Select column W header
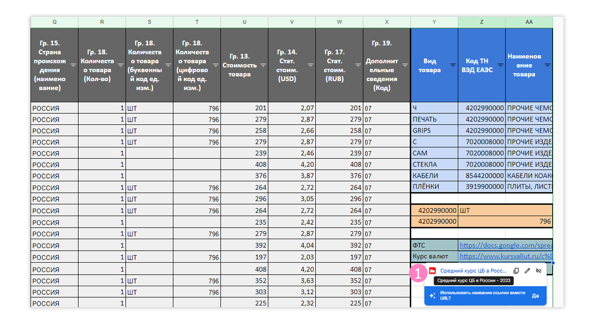This screenshot has width=594, height=324. pos(339,22)
